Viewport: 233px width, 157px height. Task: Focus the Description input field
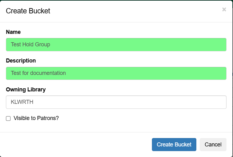tap(116, 73)
